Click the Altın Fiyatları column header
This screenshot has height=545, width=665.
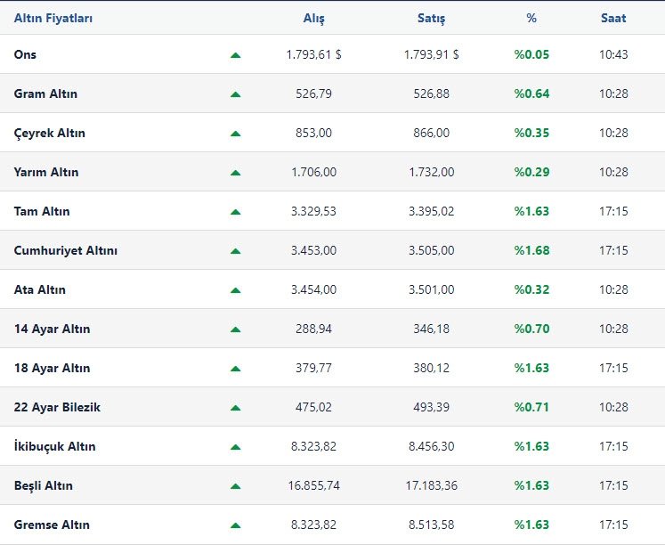(53, 18)
